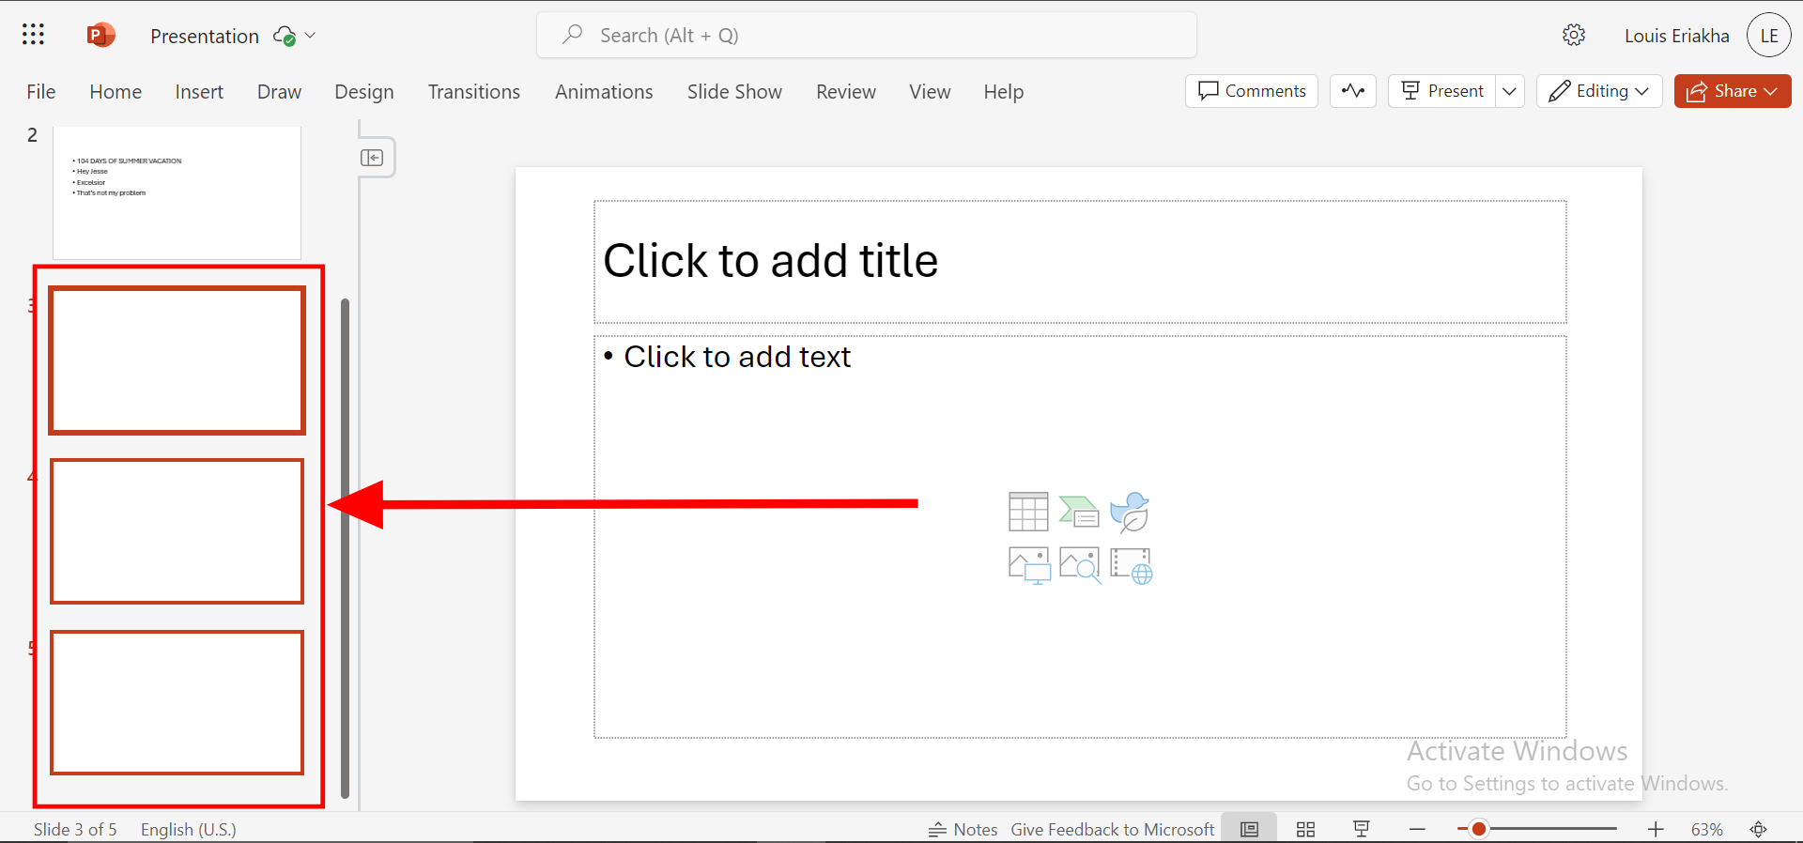Click the zoom slider handle
The width and height of the screenshot is (1803, 843).
pos(1478,829)
